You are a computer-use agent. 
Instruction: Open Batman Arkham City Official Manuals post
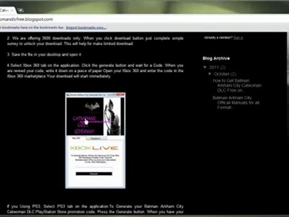click(236, 102)
